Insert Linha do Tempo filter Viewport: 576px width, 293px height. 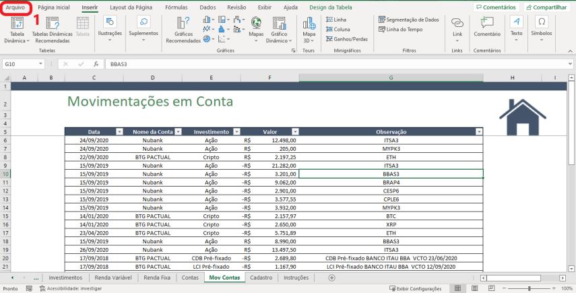pyautogui.click(x=400, y=29)
